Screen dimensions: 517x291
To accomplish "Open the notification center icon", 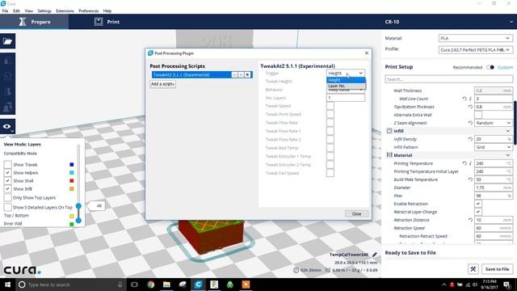I will coord(506,285).
